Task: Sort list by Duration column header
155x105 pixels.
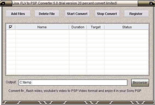Action: 78,27
